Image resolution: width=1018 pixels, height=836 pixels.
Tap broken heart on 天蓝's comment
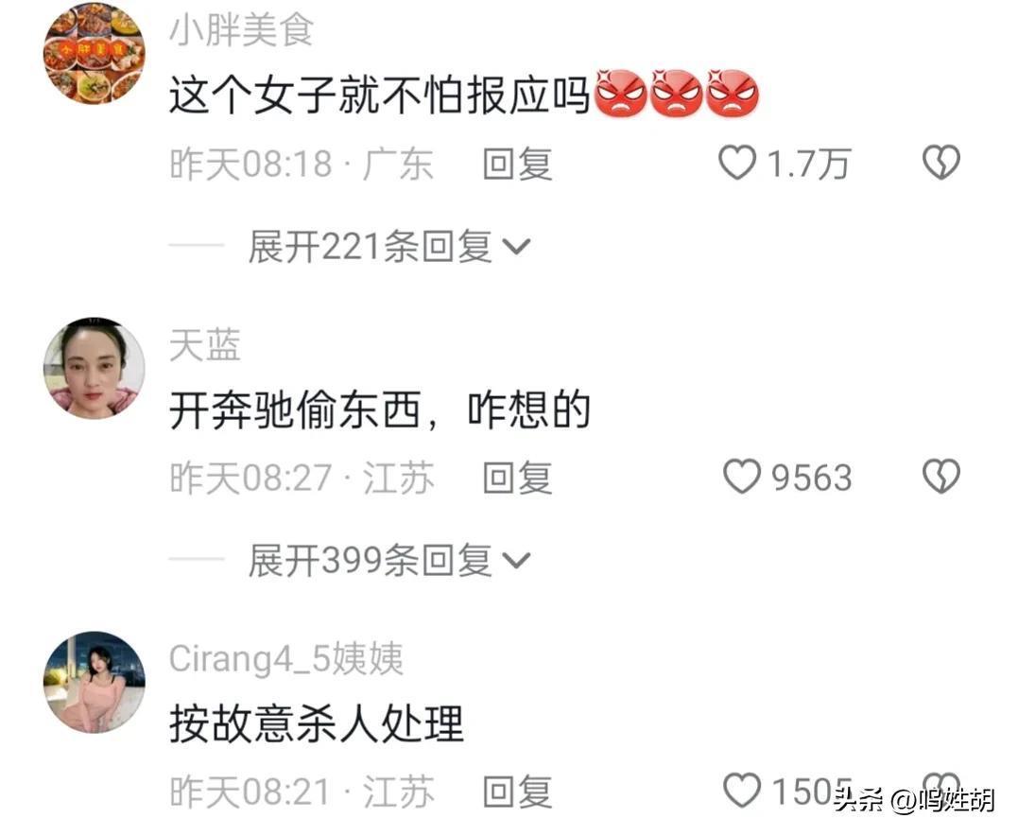point(941,477)
